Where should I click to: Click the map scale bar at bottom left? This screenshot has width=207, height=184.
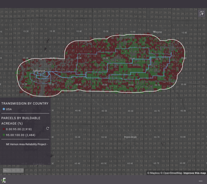(x=13, y=170)
